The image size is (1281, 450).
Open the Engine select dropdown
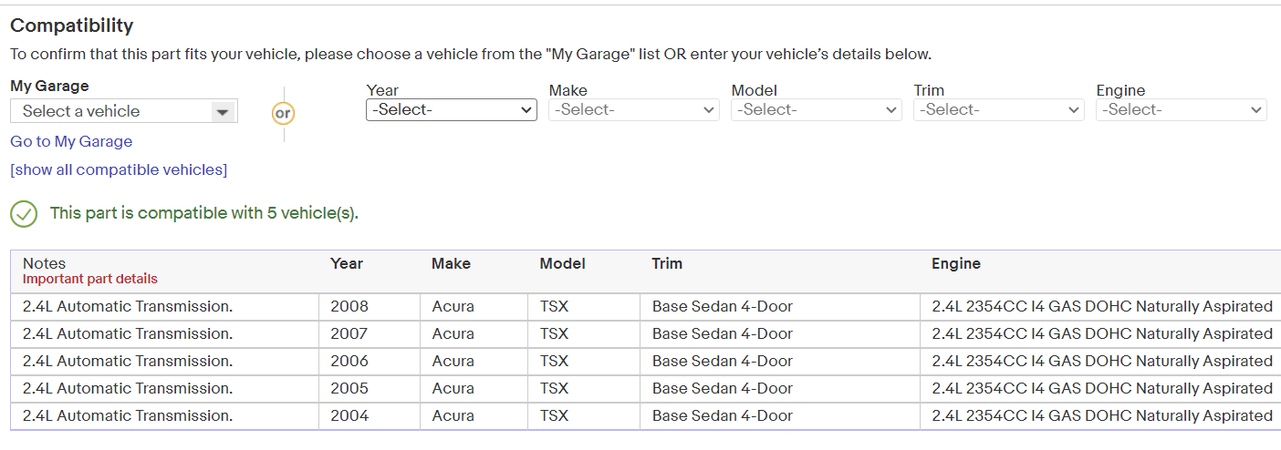coord(1181,109)
